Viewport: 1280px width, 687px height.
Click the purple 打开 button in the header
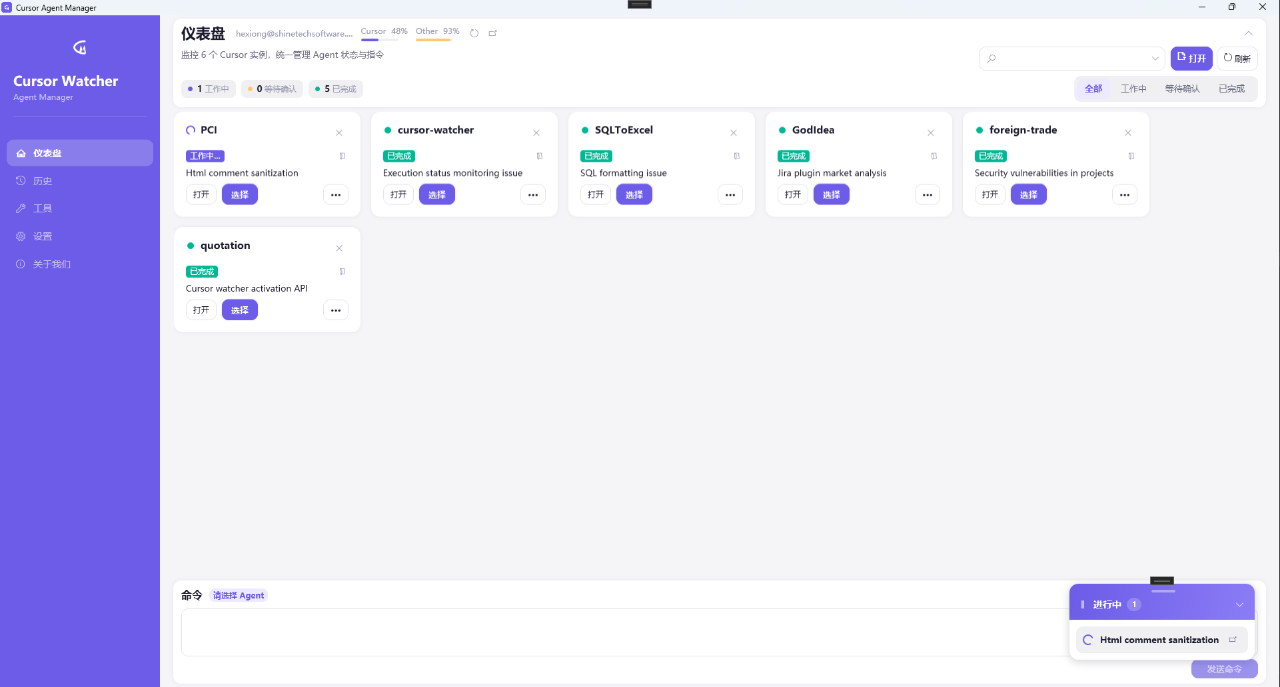[1191, 59]
